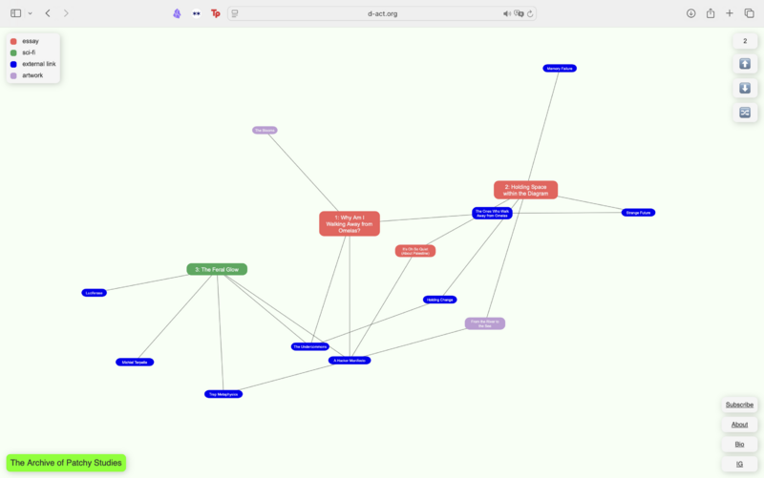Screen dimensions: 764x478
Task: Click the external link blue legend swatch
Action: click(13, 64)
